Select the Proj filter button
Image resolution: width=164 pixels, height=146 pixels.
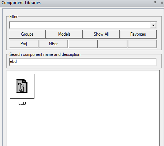coord(24,44)
